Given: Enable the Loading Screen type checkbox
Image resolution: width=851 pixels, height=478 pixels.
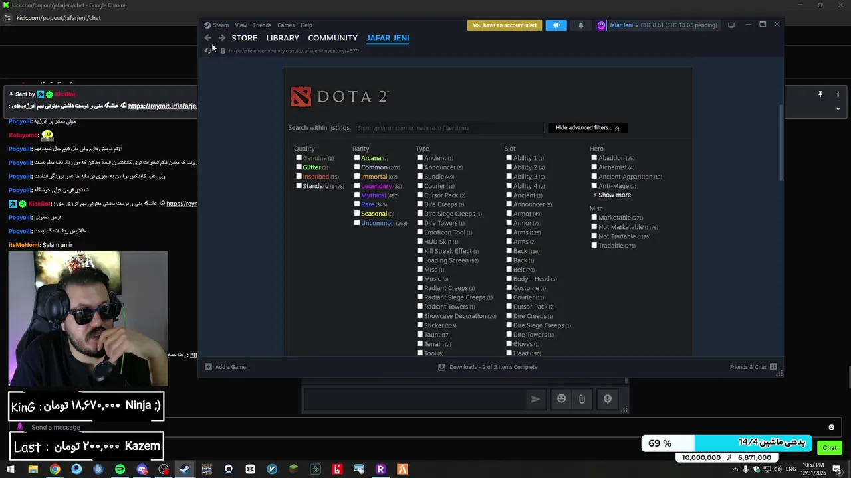Looking at the screenshot, I should [420, 260].
